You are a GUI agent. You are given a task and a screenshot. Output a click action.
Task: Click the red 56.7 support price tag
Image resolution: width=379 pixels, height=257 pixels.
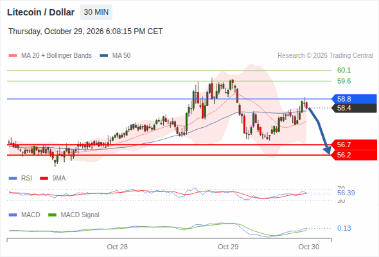pos(354,145)
